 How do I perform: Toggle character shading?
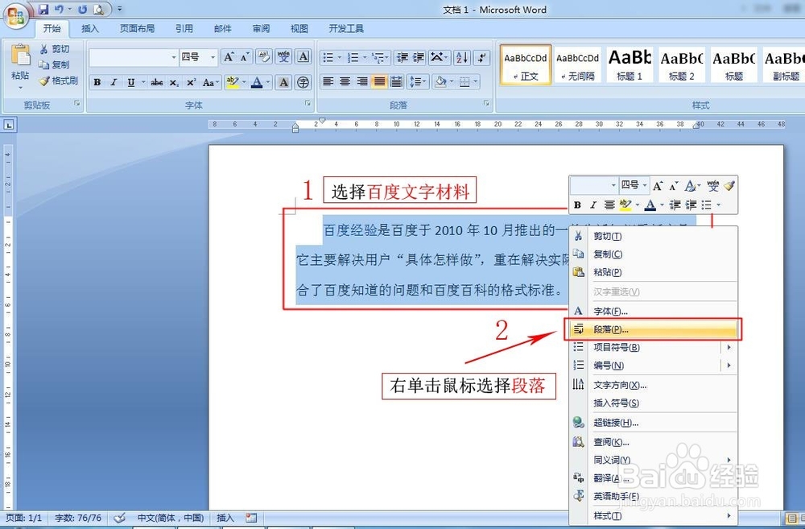pos(283,82)
